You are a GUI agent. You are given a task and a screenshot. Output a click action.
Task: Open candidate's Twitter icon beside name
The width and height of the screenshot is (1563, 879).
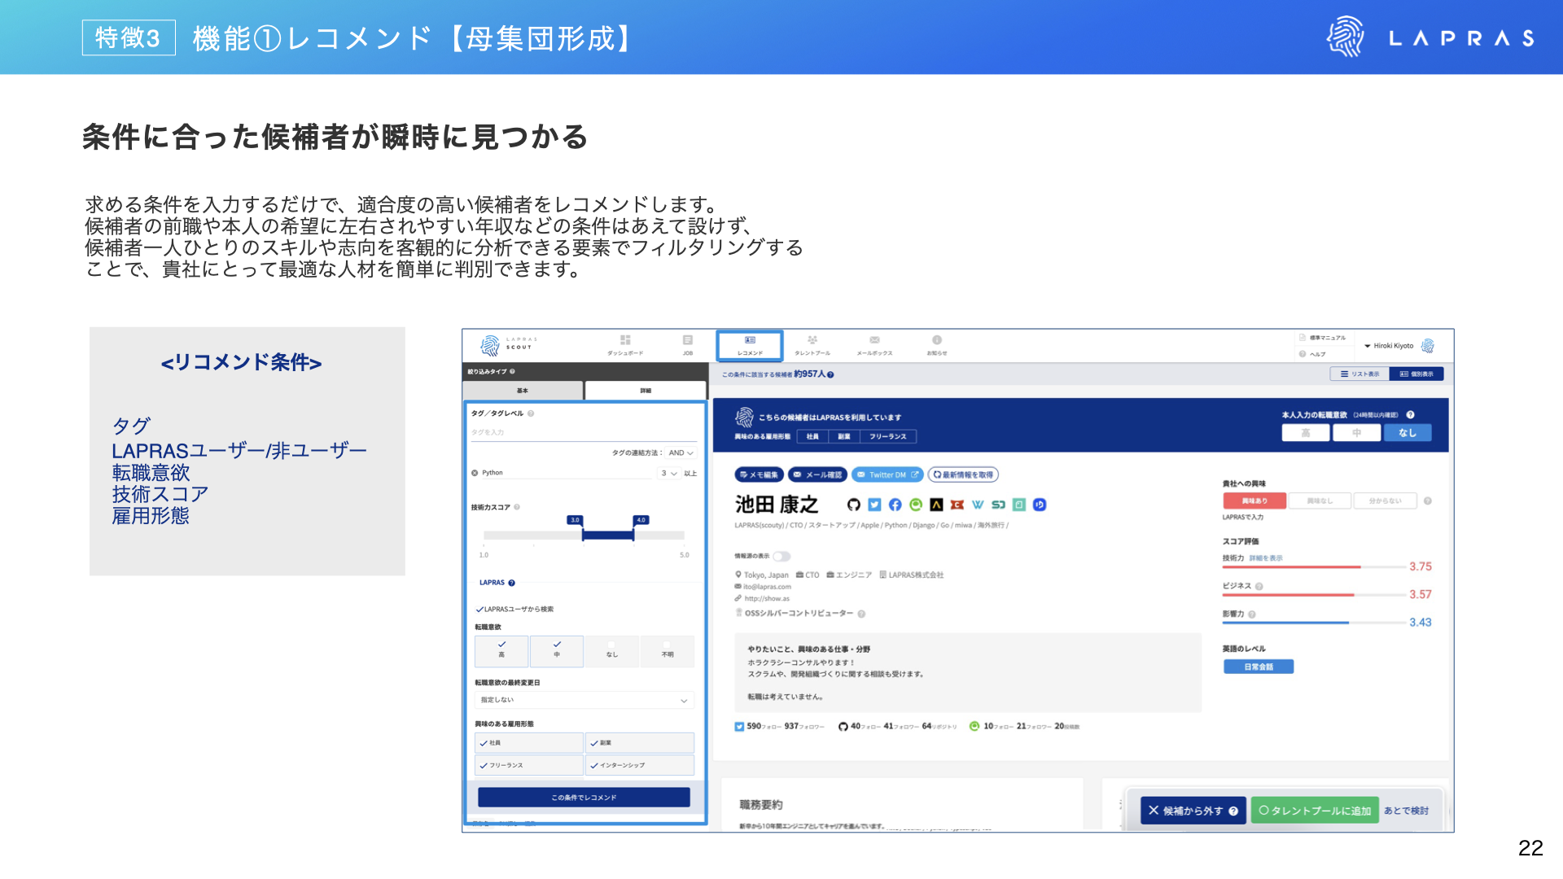(x=874, y=505)
